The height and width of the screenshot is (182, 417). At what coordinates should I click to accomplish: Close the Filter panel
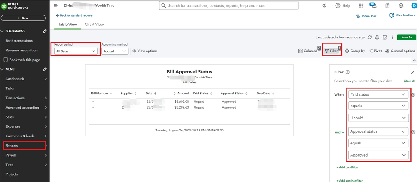[x=412, y=72]
